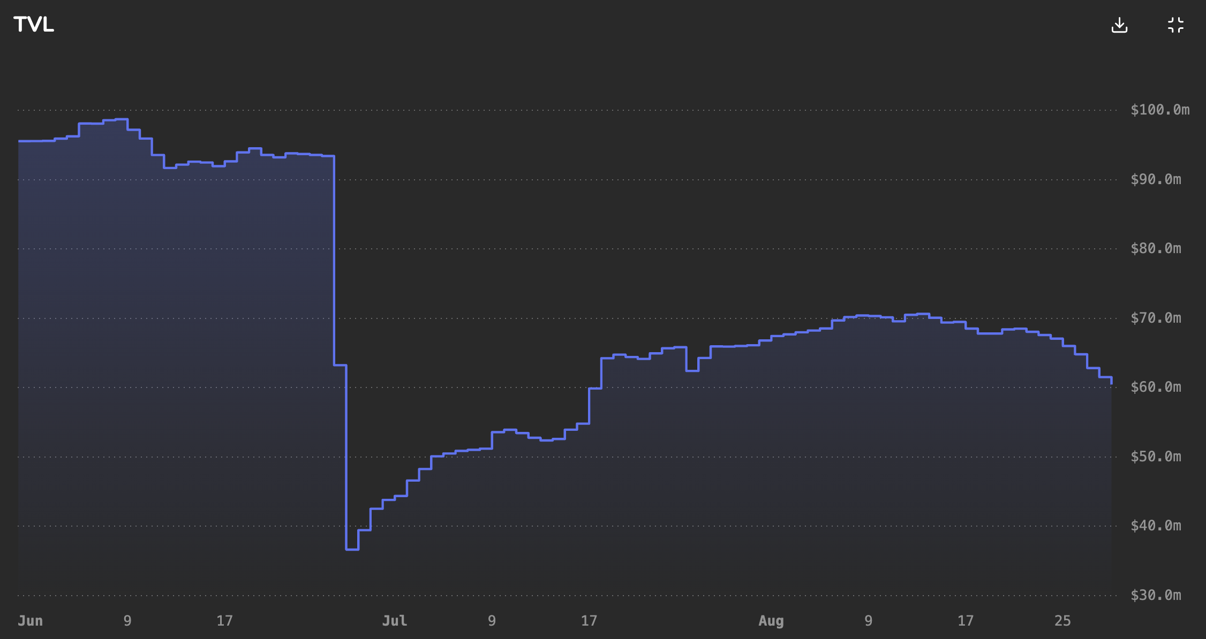
Task: Click the $60.0m y-axis label
Action: (1155, 387)
